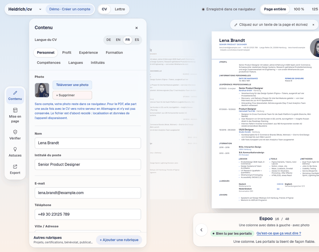Viewport: 319px width, 252px height.
Task: Open the Contenu sidebar section
Action: click(15, 96)
